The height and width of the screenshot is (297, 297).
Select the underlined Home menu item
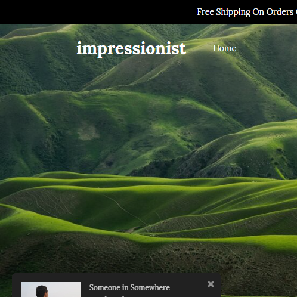pos(224,48)
